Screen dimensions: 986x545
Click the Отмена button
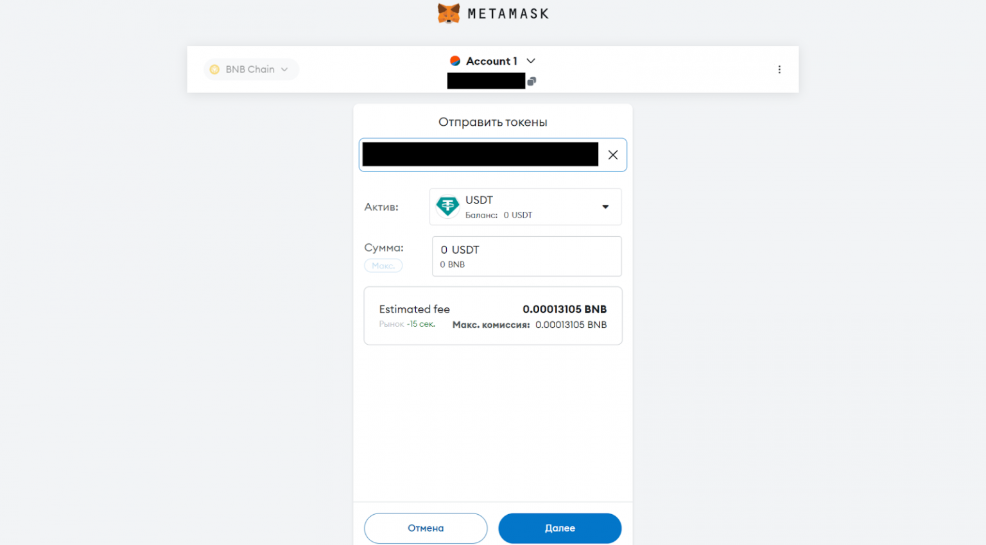[x=426, y=528]
